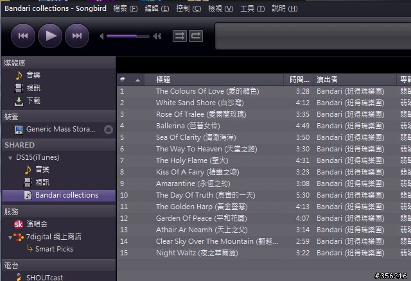Open the 說明 (H) menu
411x281 pixels.
point(284,8)
